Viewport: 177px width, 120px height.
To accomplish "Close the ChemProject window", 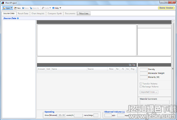I will (x=172, y=2).
